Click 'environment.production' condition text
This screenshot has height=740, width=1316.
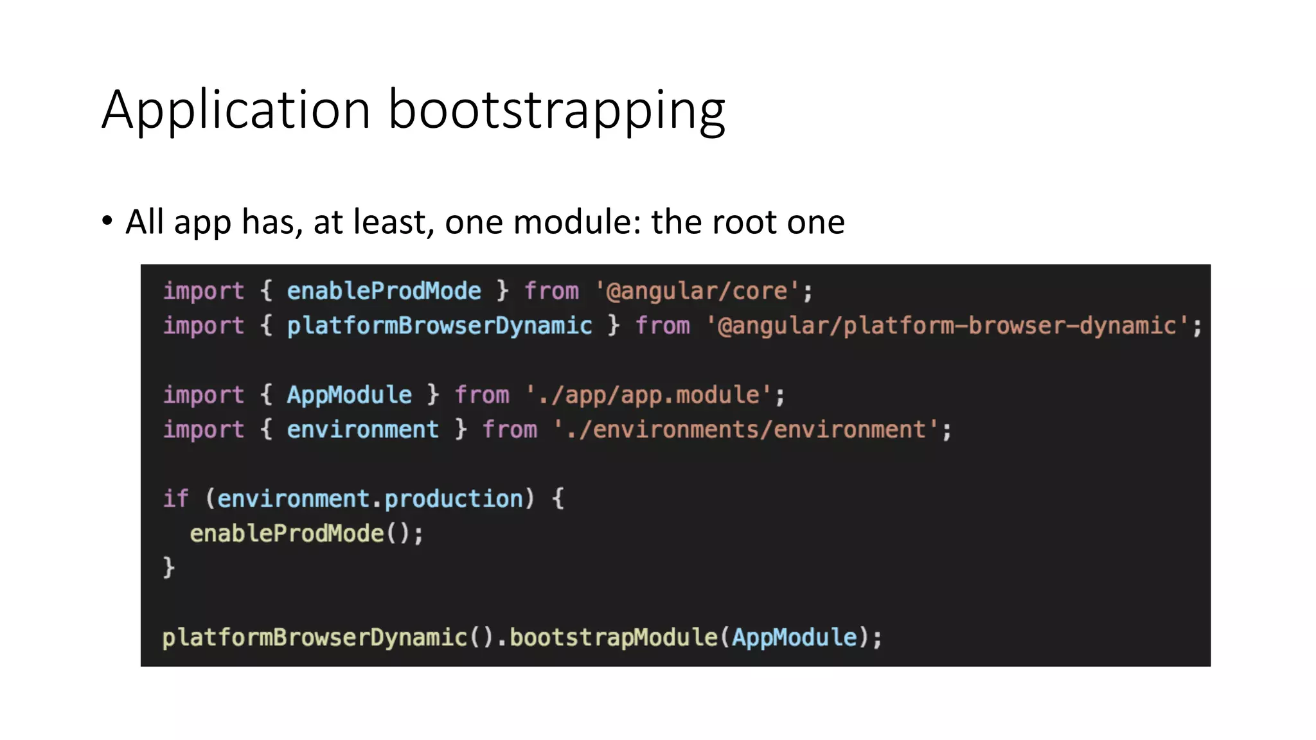[370, 498]
